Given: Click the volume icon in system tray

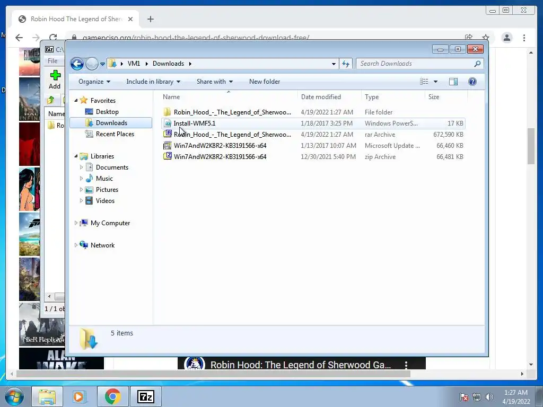Looking at the screenshot, I should tap(489, 396).
